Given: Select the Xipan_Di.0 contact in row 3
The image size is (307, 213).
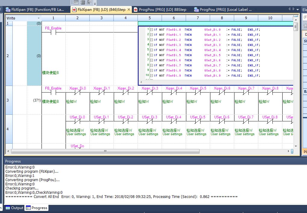Looking at the screenshot, I should [77, 93].
